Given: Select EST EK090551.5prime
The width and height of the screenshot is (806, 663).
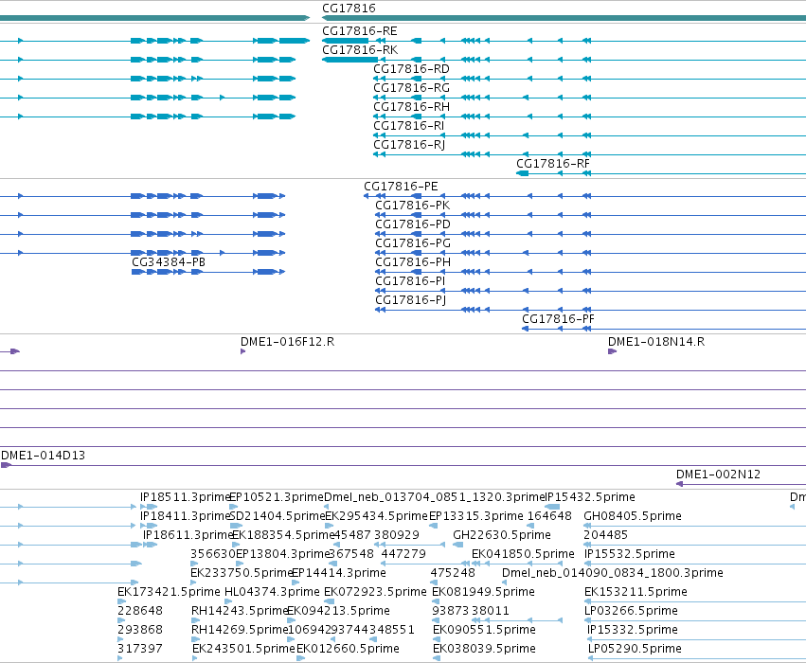Looking at the screenshot, I should (x=484, y=630).
